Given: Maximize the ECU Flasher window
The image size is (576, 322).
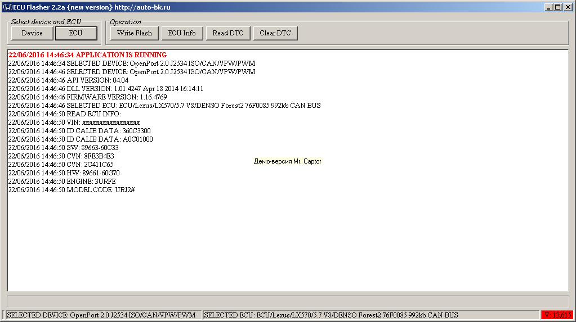Looking at the screenshot, I should pos(557,7).
